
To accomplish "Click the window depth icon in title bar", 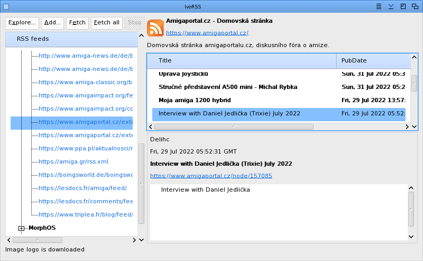I will point(416,6).
